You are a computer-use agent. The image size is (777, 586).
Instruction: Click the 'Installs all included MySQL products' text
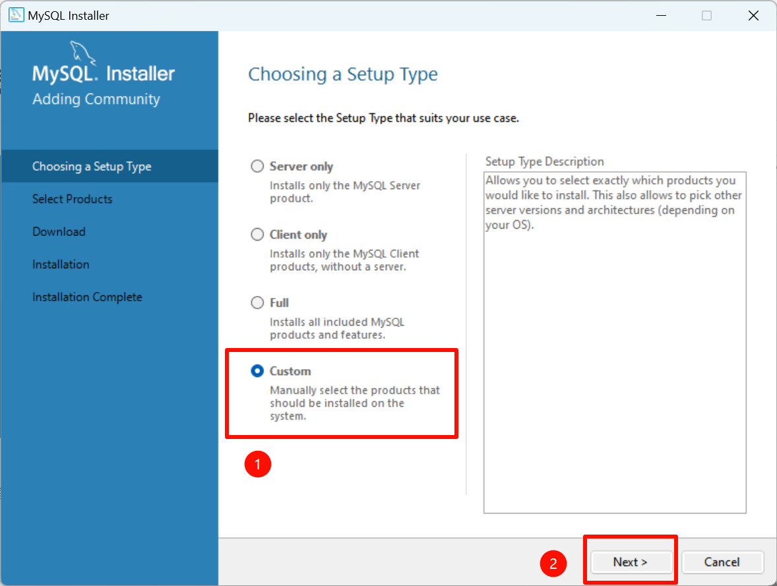pos(337,328)
